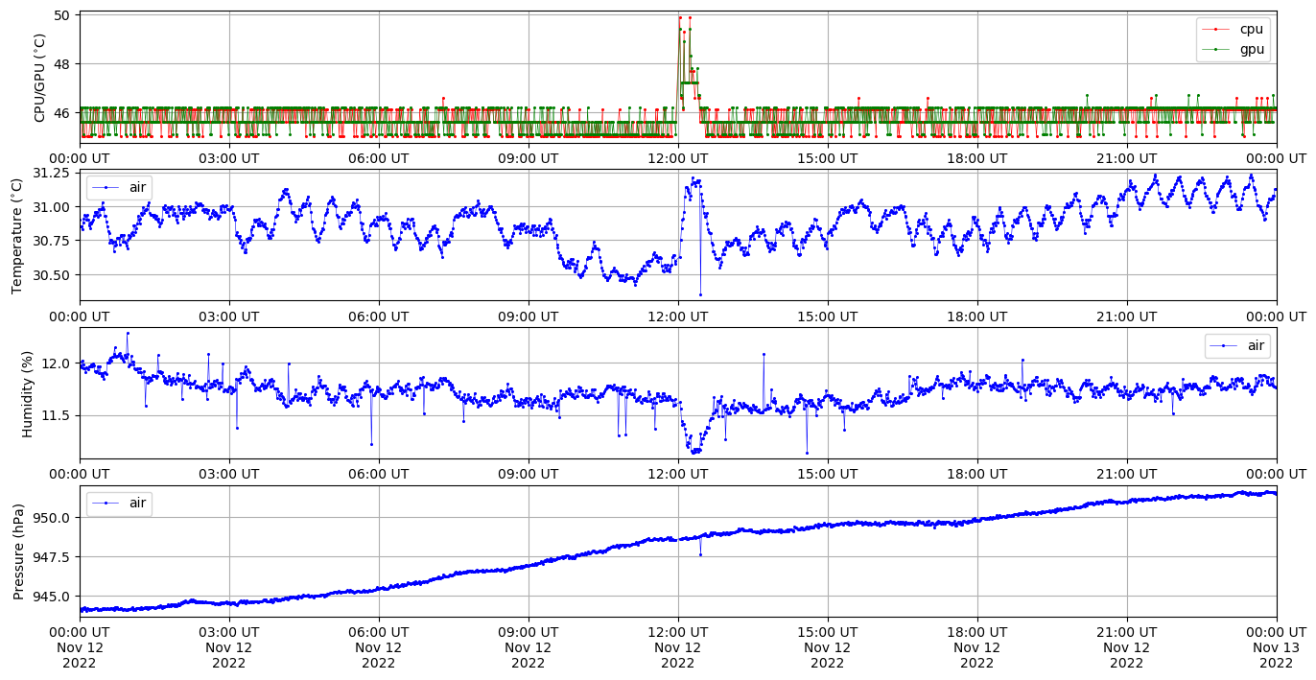The image size is (1316, 680).
Task: Click the 06:00 UT Nov 12 label under Pressure plot
Action: (x=379, y=647)
